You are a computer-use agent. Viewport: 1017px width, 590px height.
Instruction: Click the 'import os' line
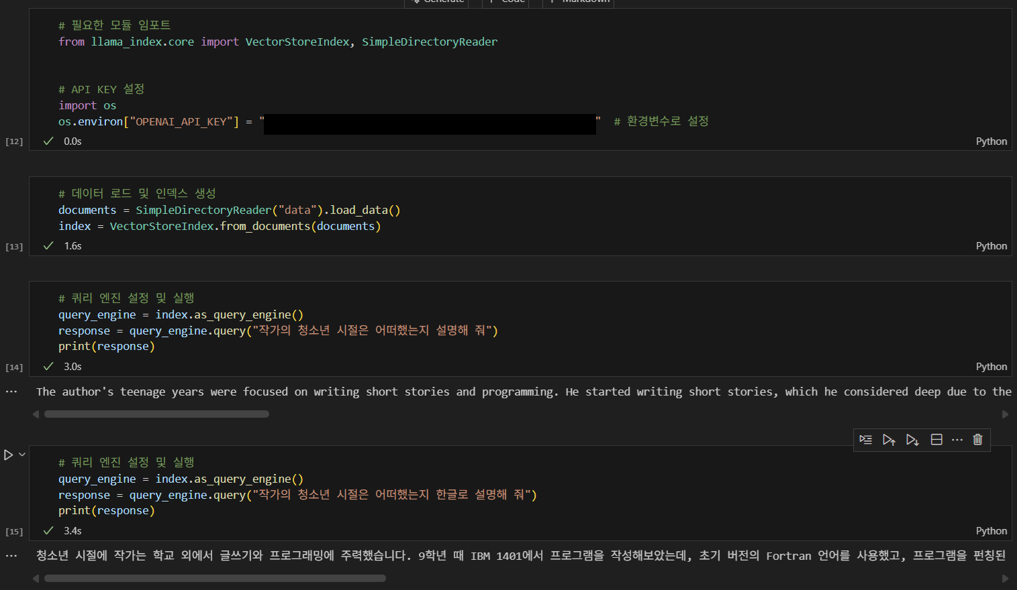[87, 105]
